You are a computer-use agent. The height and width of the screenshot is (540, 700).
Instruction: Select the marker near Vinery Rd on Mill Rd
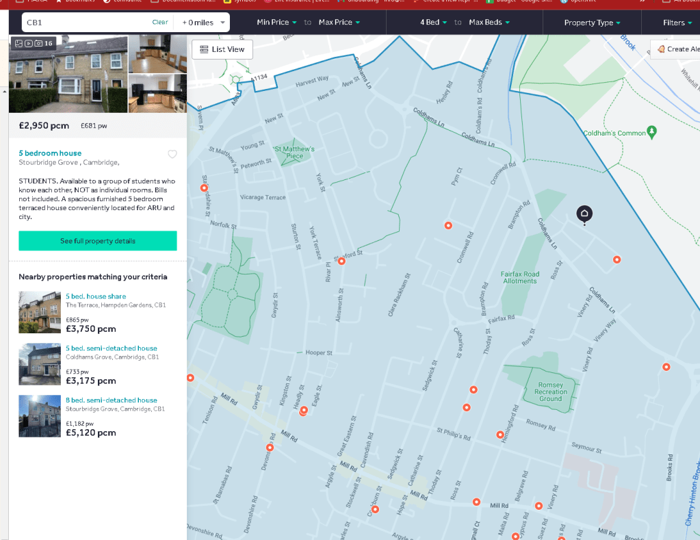coord(539,506)
